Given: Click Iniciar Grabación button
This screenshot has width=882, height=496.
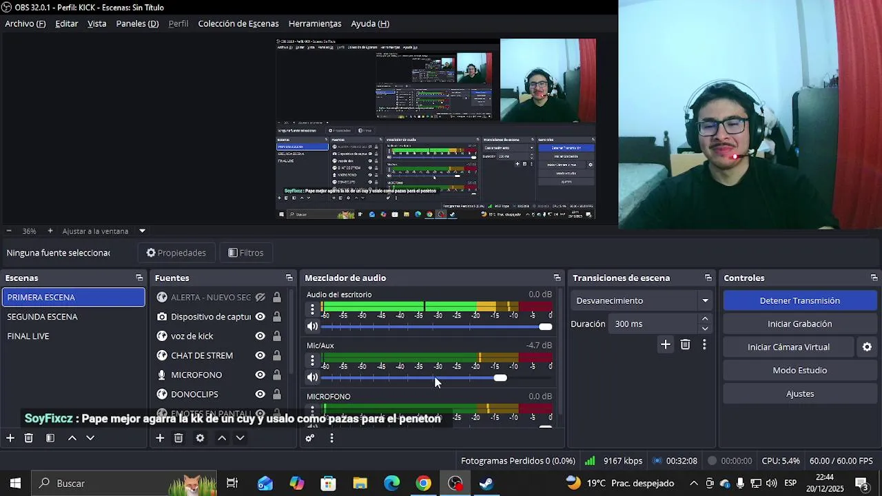Looking at the screenshot, I should click(800, 324).
